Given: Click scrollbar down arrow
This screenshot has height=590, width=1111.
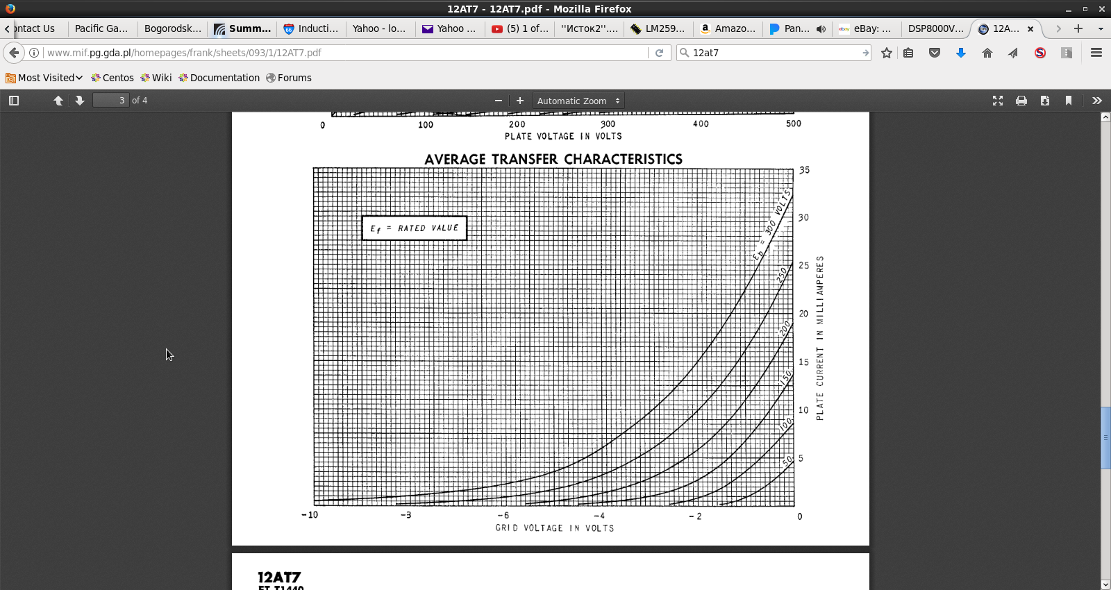Looking at the screenshot, I should tap(1105, 584).
